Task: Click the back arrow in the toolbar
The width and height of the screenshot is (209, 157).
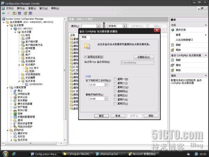Action: [3, 13]
